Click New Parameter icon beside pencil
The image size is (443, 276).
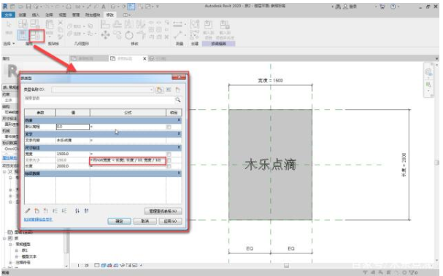pos(36,210)
